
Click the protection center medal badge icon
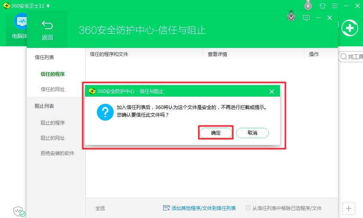291,16
